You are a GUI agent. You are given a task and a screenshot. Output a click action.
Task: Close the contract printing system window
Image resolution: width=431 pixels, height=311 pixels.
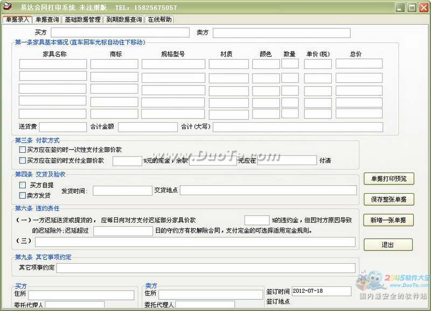(423, 8)
